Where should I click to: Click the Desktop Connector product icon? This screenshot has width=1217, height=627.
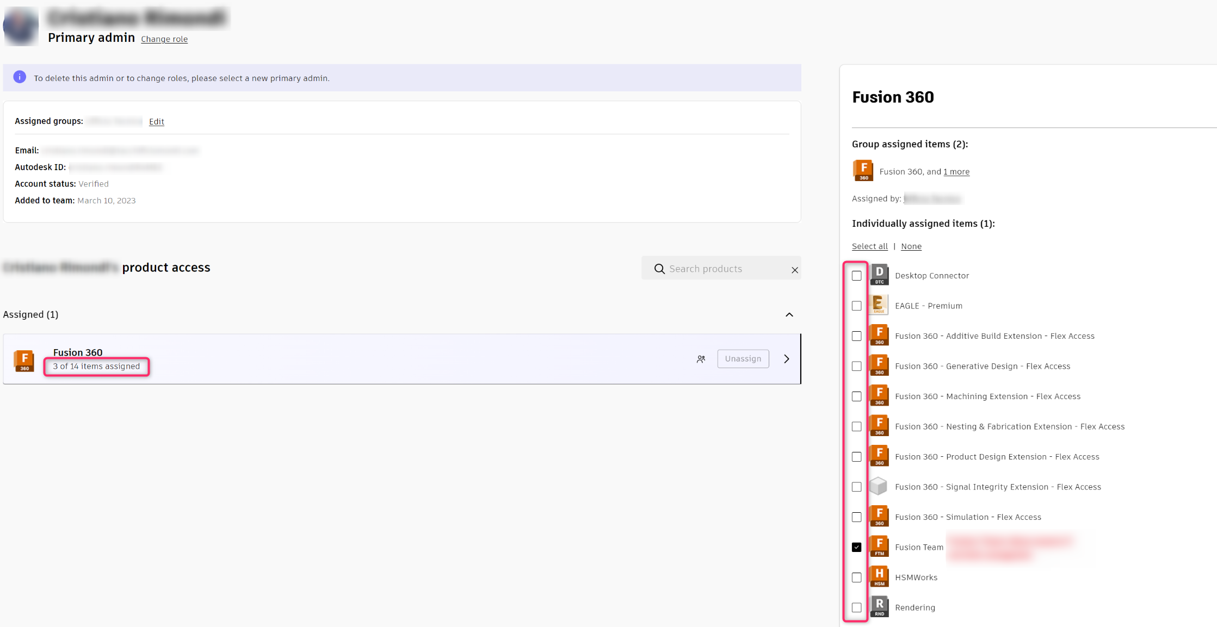[879, 275]
